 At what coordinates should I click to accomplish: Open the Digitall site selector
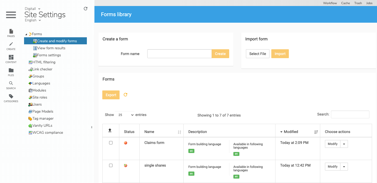[x=32, y=9]
